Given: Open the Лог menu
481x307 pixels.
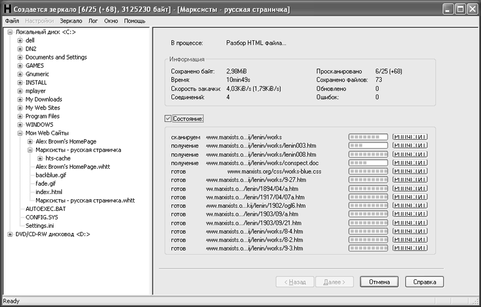Looking at the screenshot, I should pyautogui.click(x=93, y=21).
